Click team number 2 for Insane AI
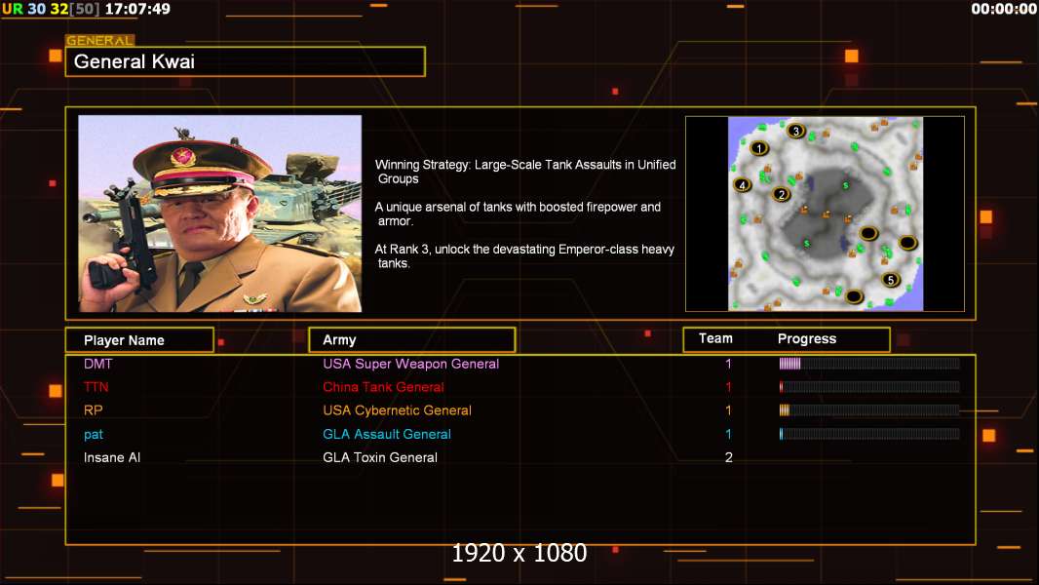The height and width of the screenshot is (585, 1039). click(728, 457)
